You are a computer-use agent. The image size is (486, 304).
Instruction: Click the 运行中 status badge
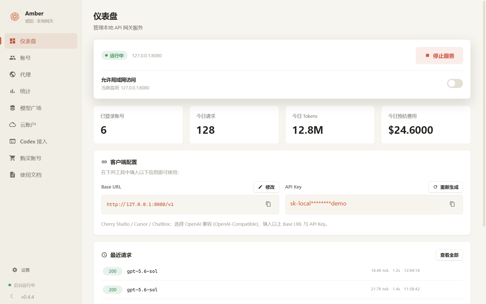(x=114, y=55)
